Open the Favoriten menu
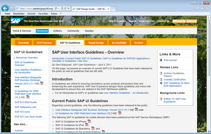The width and height of the screenshot is (211, 134). [43, 14]
